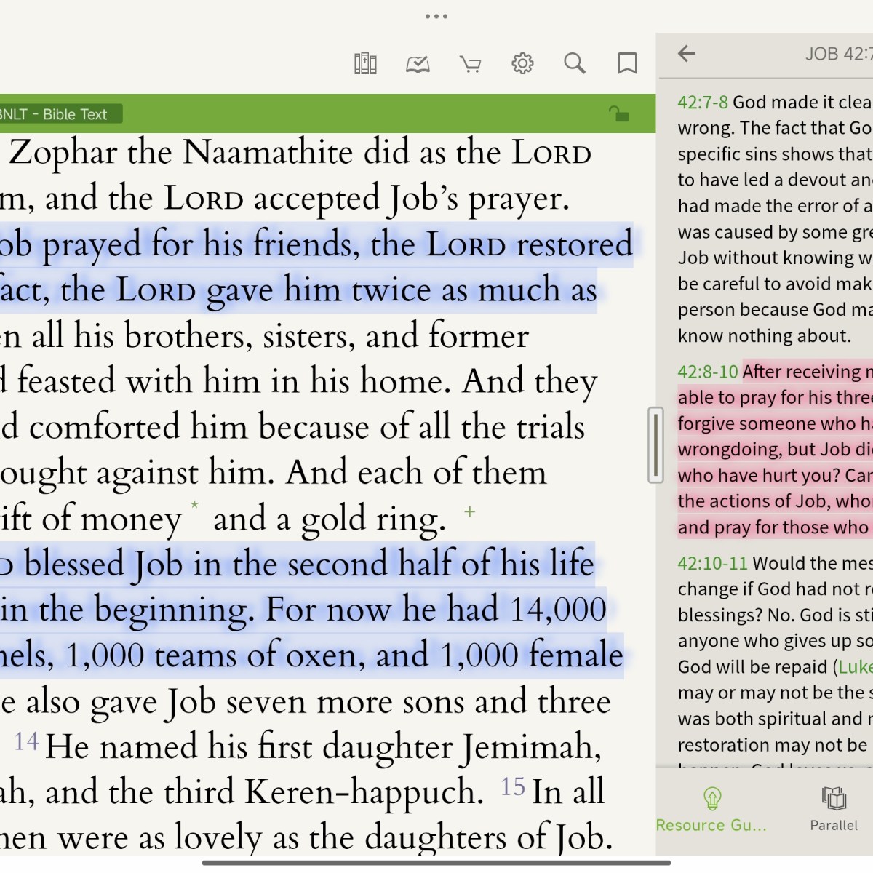Tap the NLT - Bible Text label
Image resolution: width=873 pixels, height=873 pixels.
click(x=57, y=114)
